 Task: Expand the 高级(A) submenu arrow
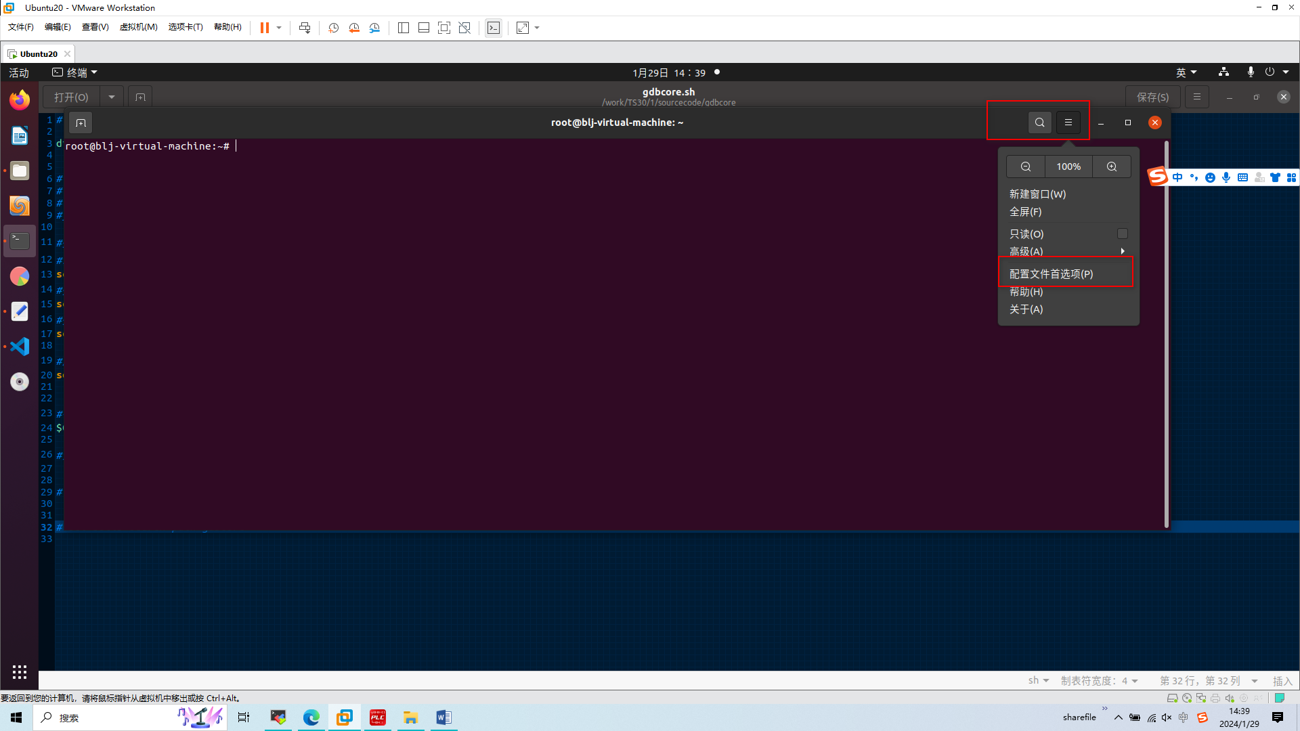(x=1122, y=251)
